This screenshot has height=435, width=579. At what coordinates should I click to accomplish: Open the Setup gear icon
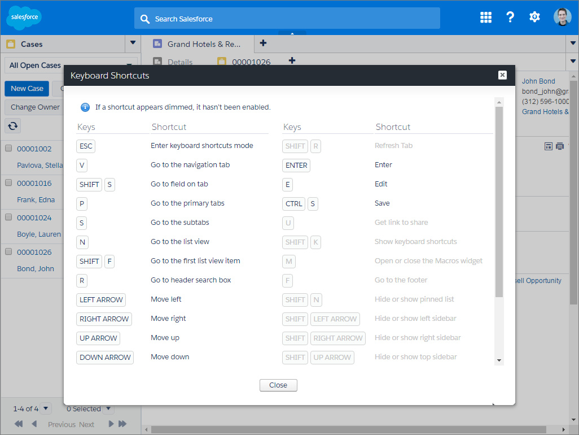pyautogui.click(x=534, y=17)
